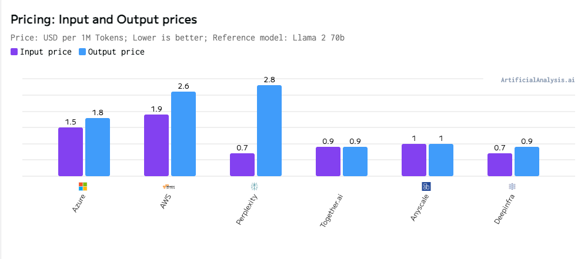The width and height of the screenshot is (581, 259).
Task: Select Deepinfra's 0.9 output price bar
Action: (527, 162)
